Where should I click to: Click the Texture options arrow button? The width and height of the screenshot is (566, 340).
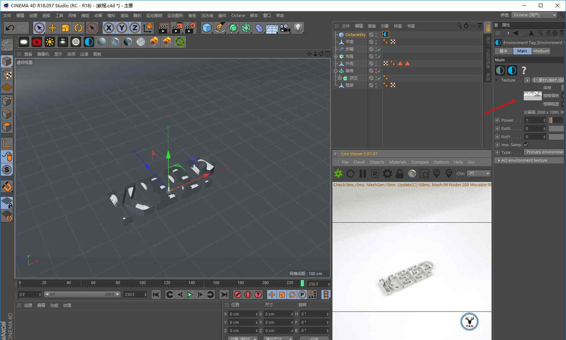[527, 80]
